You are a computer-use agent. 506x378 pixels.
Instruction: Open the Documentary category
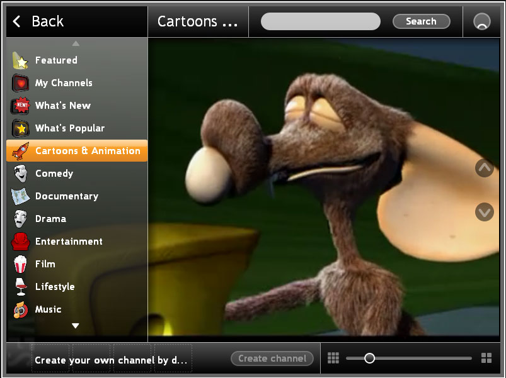click(77, 196)
